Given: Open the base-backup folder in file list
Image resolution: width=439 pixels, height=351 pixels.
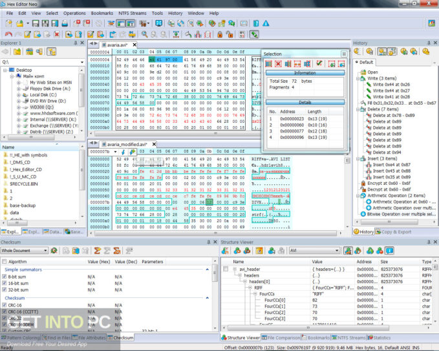Looking at the screenshot, I should [x=23, y=206].
